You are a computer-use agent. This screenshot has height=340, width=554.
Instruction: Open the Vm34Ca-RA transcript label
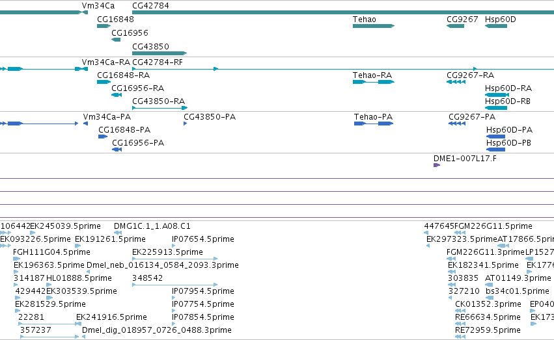click(x=106, y=62)
